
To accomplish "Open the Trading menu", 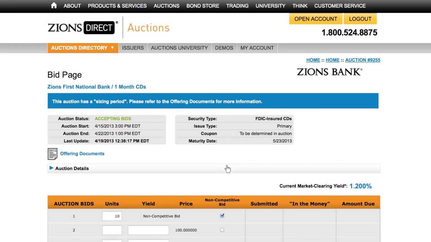I will point(237,6).
